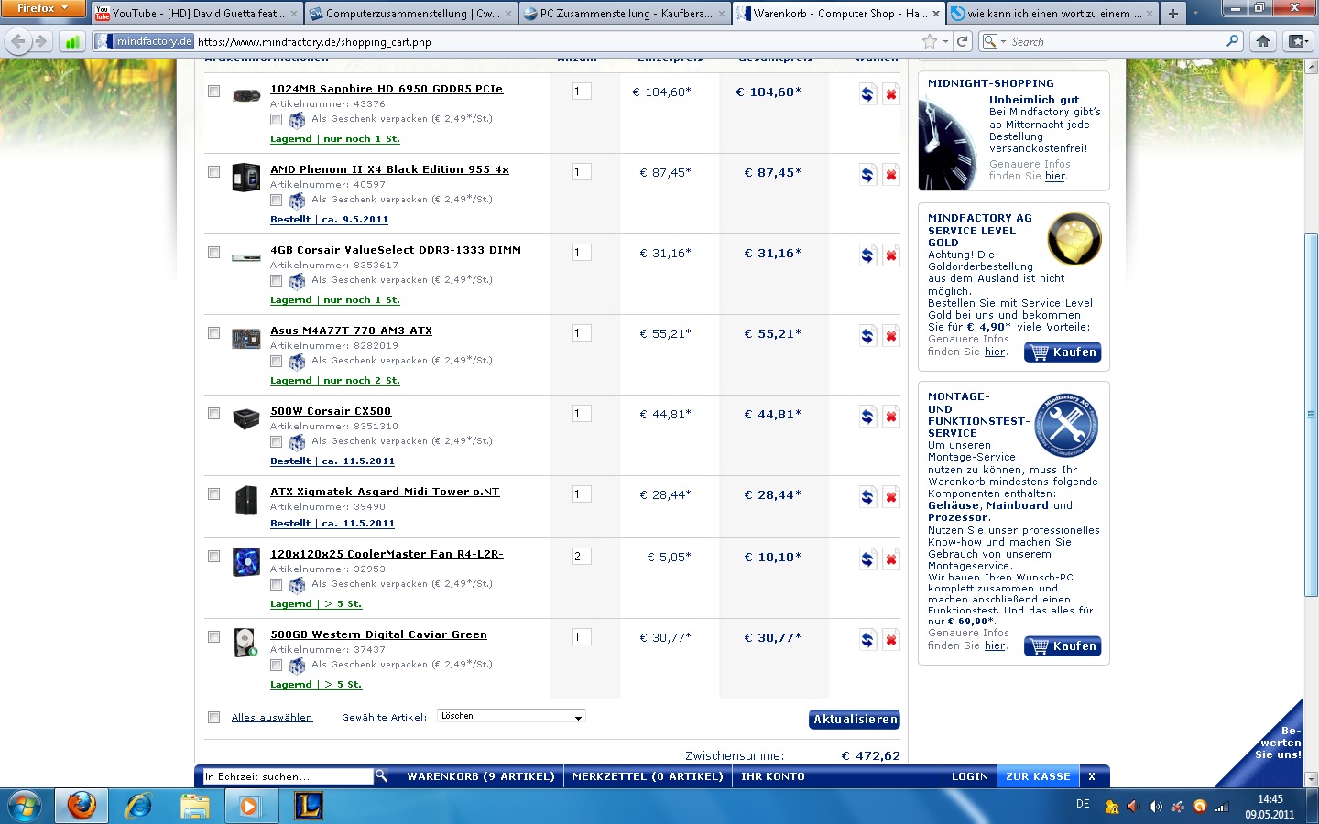Open the Firefox menu button dropdown
1319x824 pixels.
coord(43,8)
